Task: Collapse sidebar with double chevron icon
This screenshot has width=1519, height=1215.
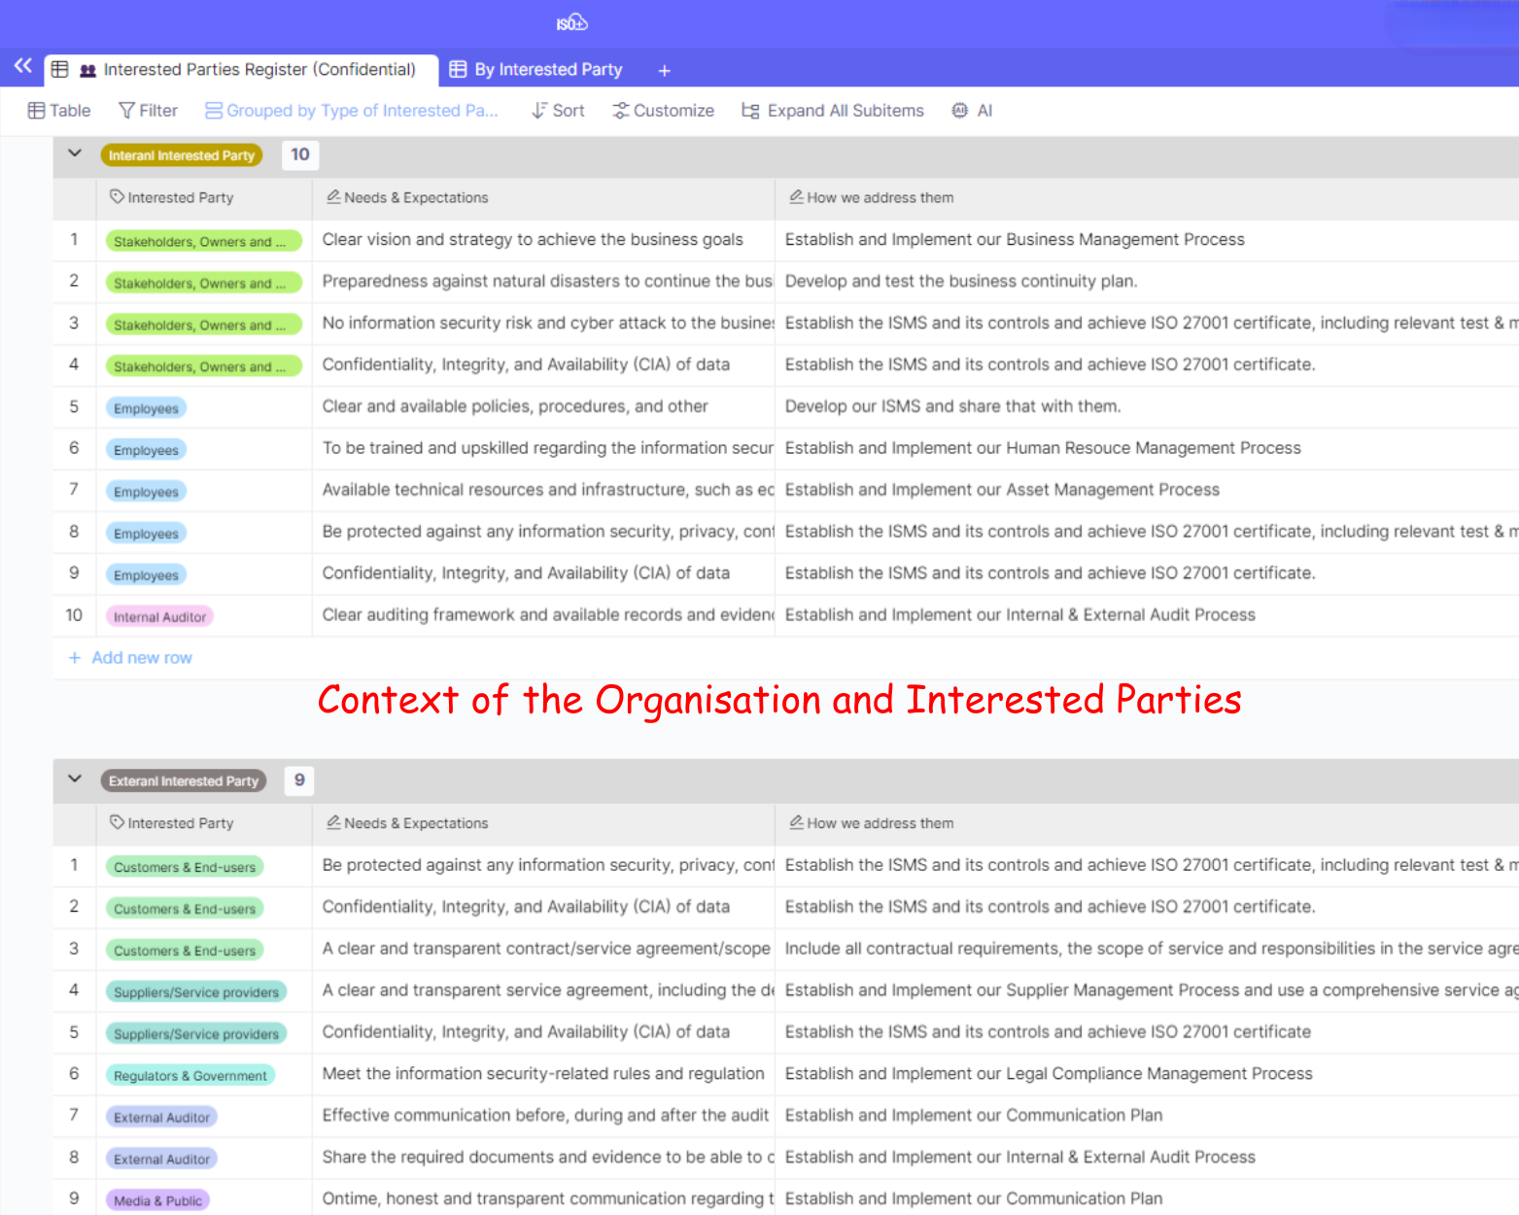Action: 23,66
